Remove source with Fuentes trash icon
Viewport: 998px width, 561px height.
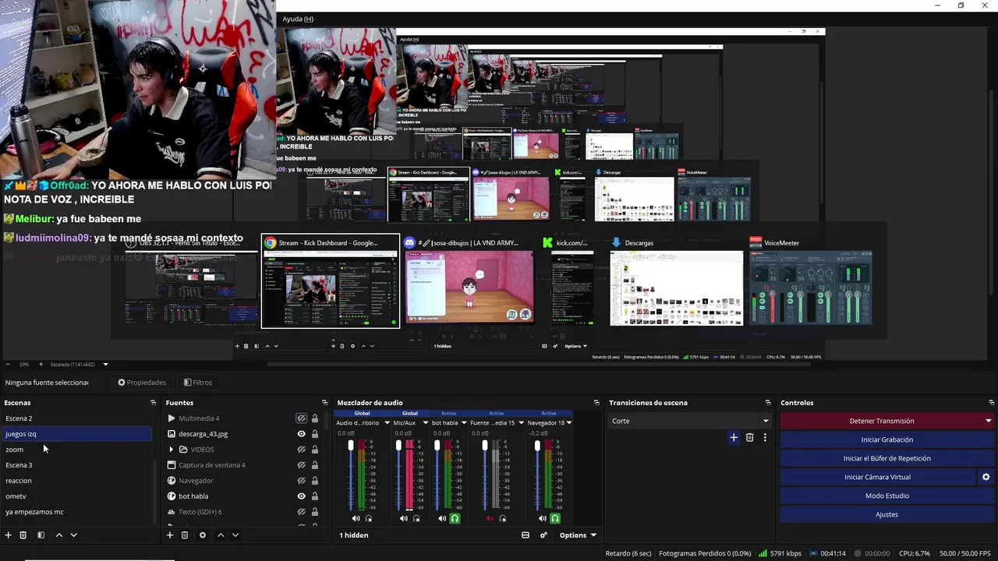point(185,535)
